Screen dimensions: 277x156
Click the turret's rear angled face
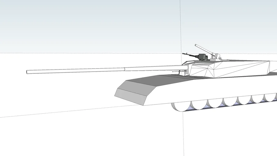pyautogui.click(x=273, y=67)
